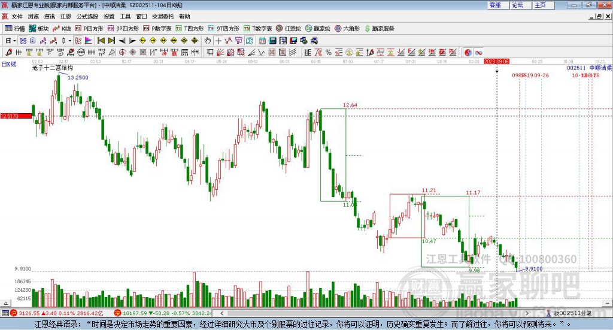Open the 帮助 menu
613x330 pixels.
point(184,16)
